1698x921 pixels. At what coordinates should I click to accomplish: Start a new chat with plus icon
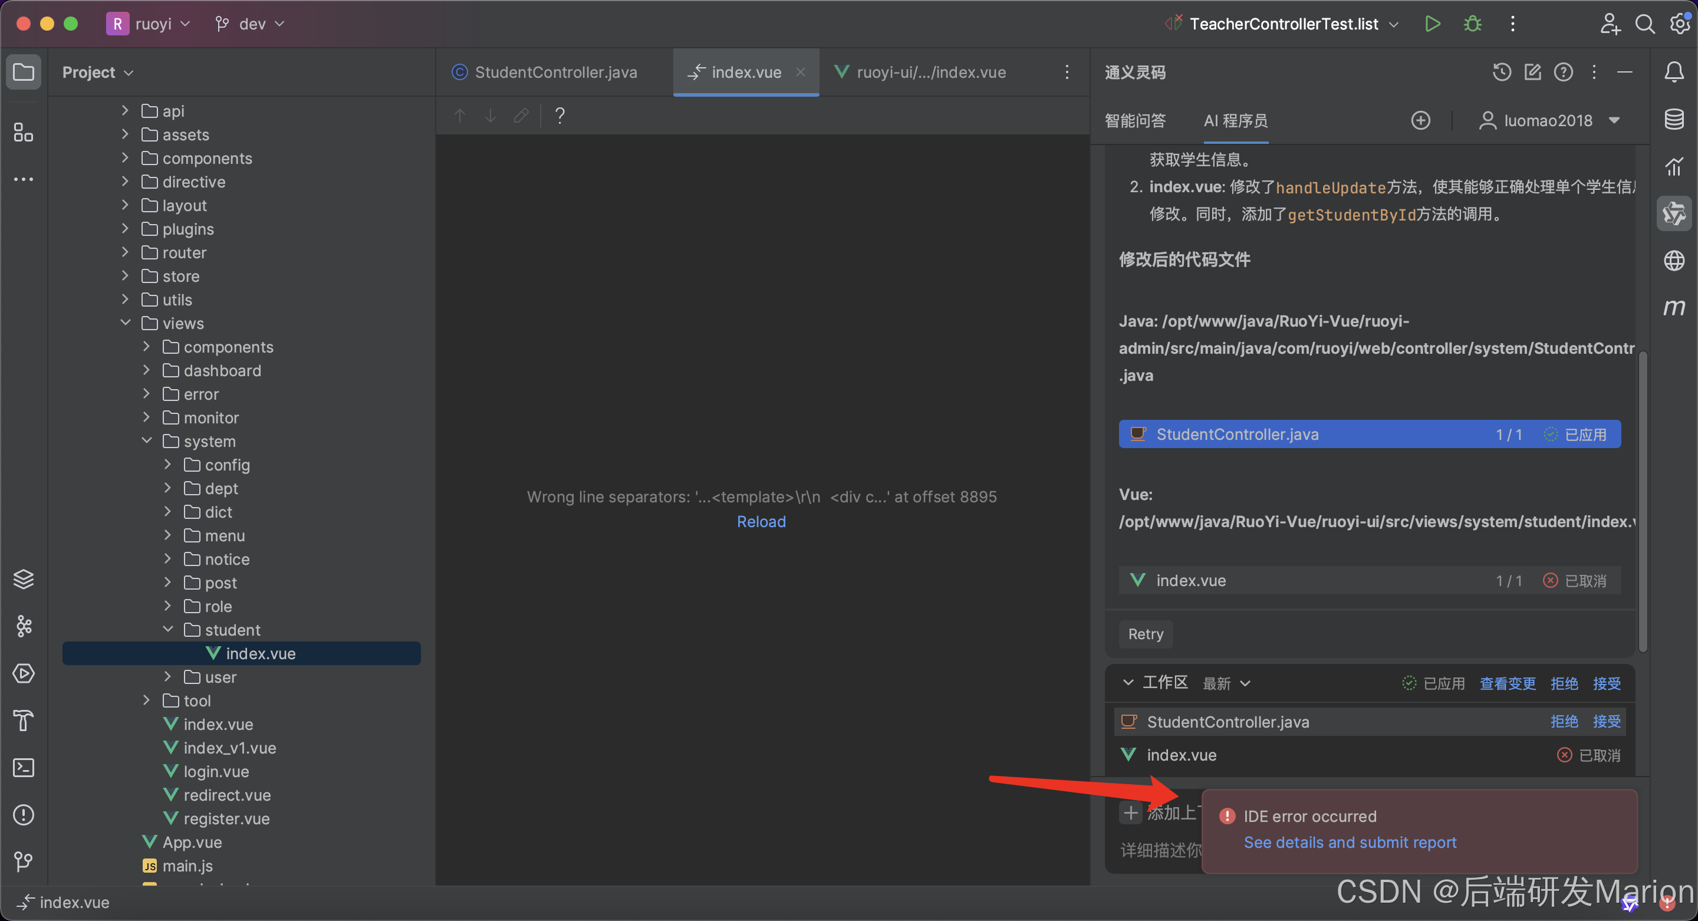tap(1420, 121)
